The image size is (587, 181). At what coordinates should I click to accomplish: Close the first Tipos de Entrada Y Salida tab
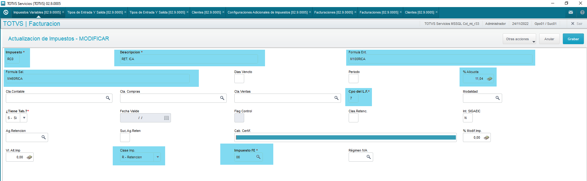tap(125, 12)
